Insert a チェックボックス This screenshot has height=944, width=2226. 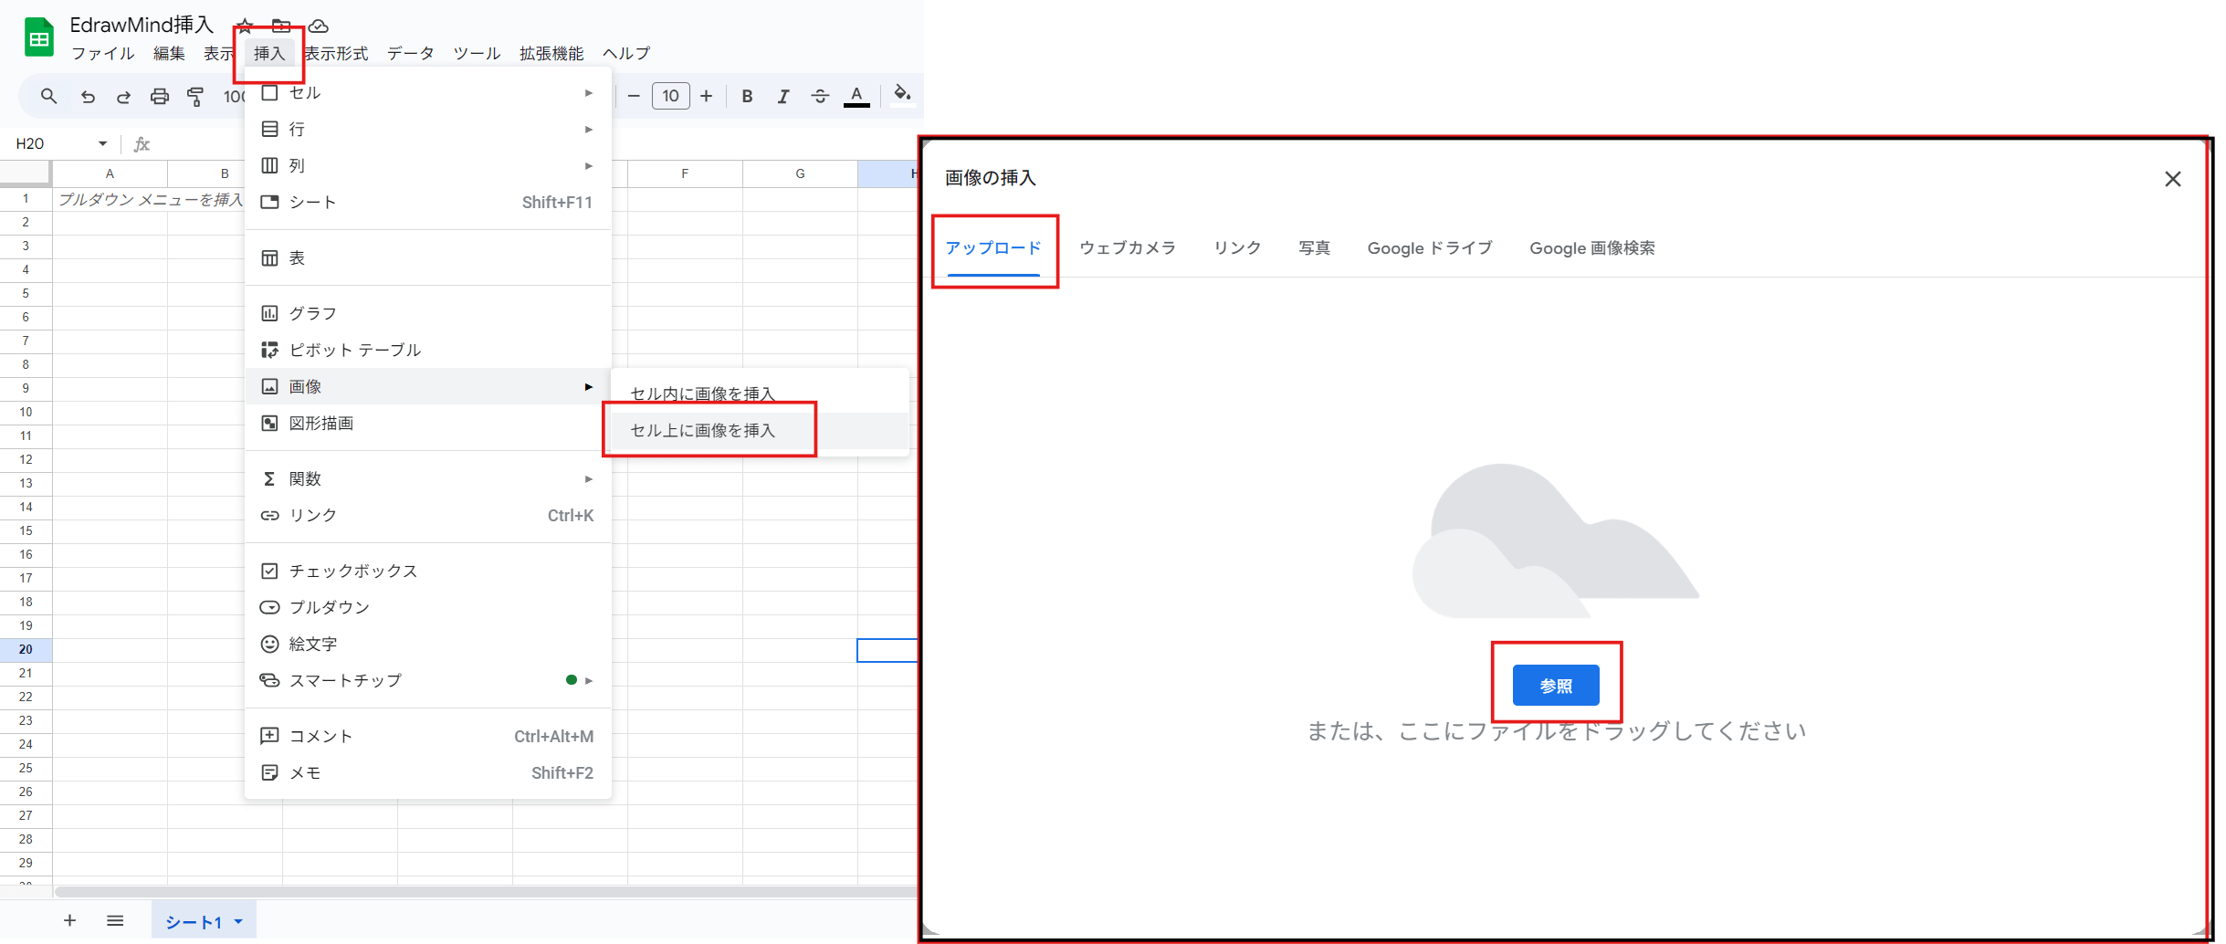(428, 571)
